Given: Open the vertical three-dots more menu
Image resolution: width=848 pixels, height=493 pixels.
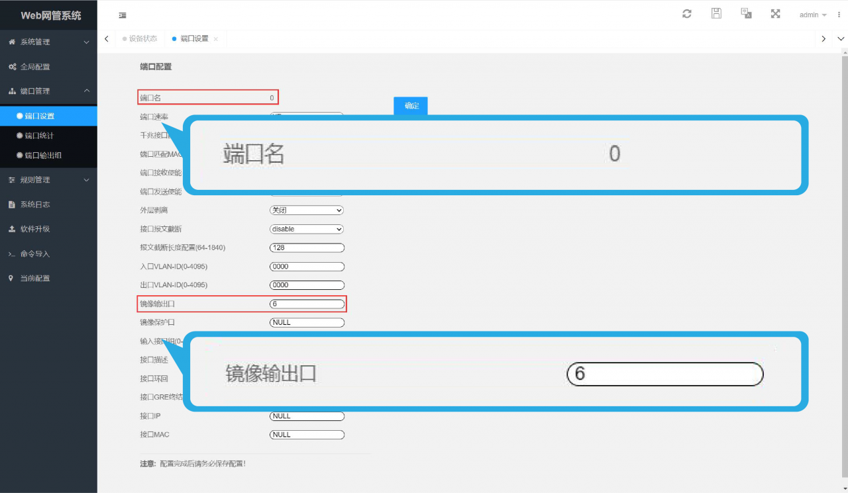Looking at the screenshot, I should pos(839,15).
